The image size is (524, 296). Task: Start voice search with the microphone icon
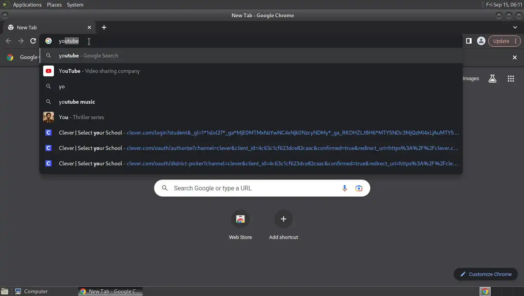344,188
